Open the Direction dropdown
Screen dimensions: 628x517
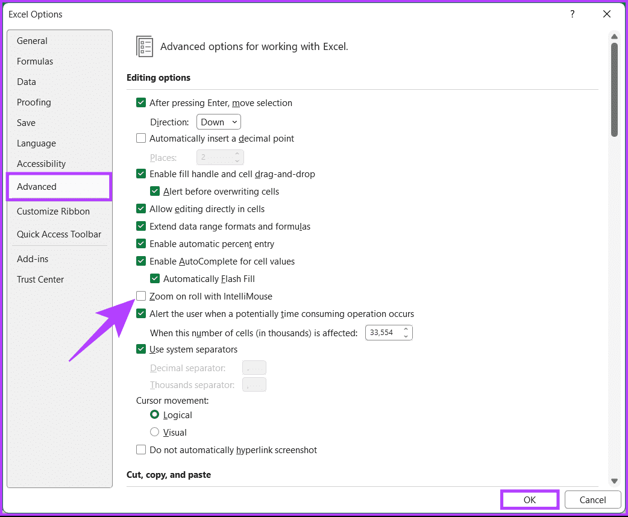218,122
